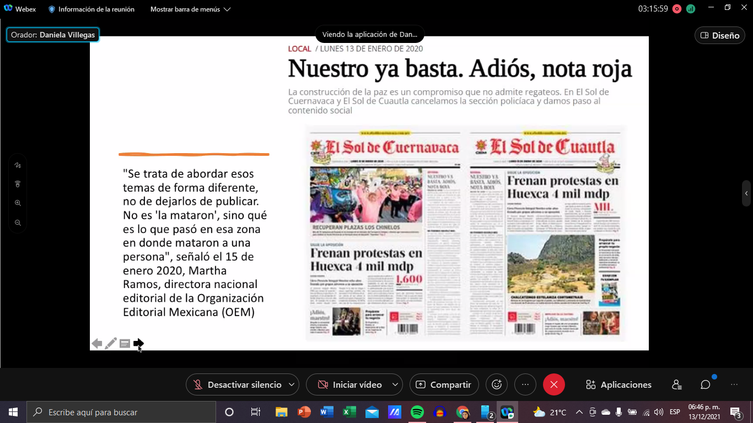This screenshot has width=753, height=423.
Task: Click the Orador: Daniela Villegas label
Action: point(53,35)
